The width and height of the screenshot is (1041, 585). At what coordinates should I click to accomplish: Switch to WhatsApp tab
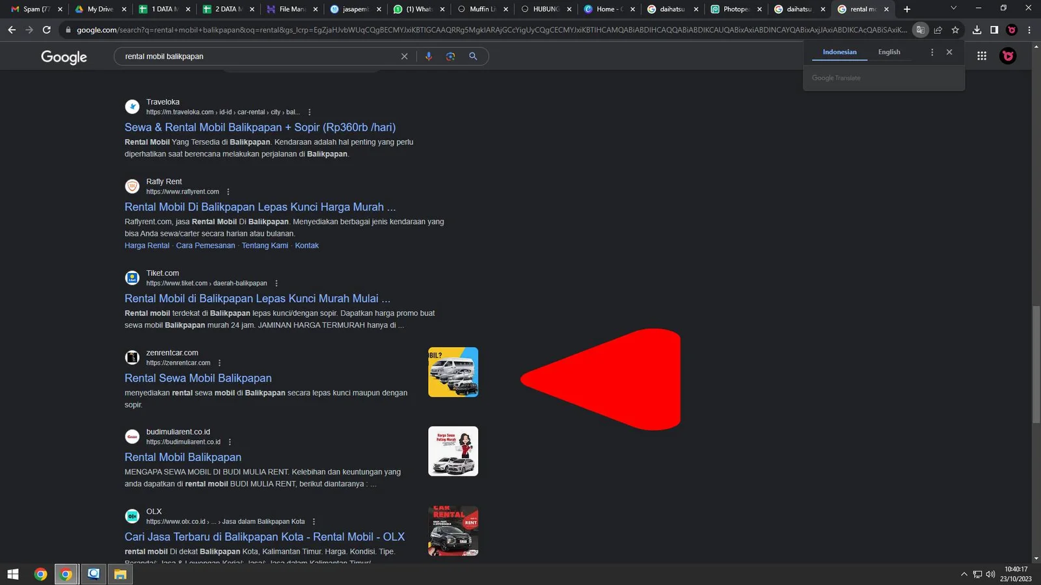coord(418,9)
